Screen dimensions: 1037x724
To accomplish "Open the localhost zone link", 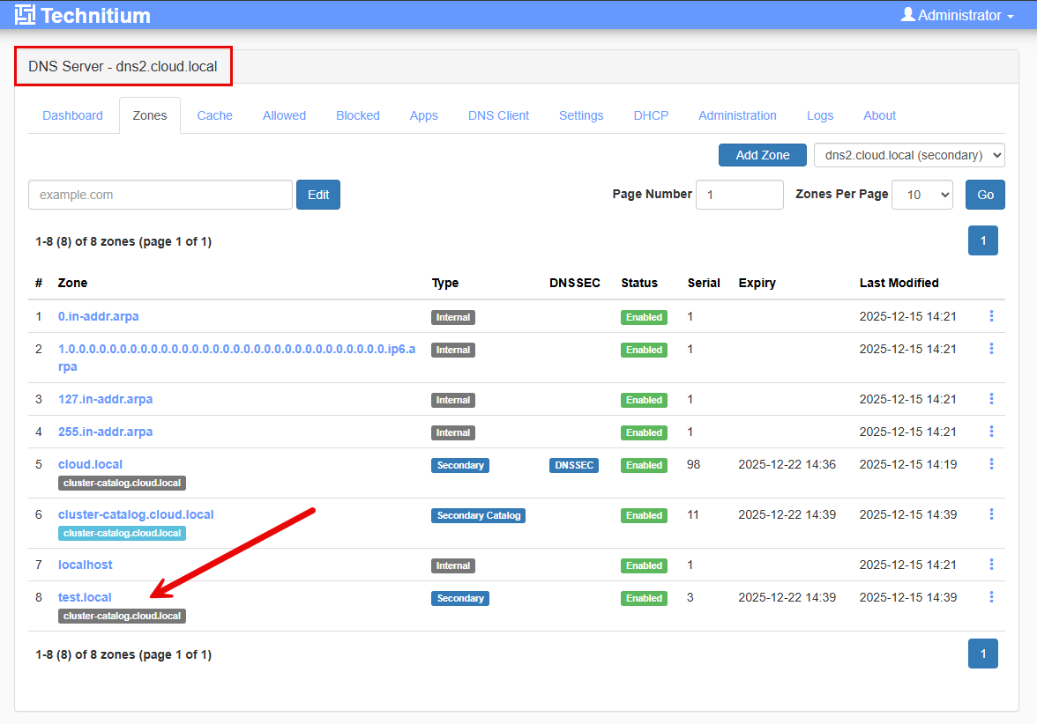I will [86, 565].
